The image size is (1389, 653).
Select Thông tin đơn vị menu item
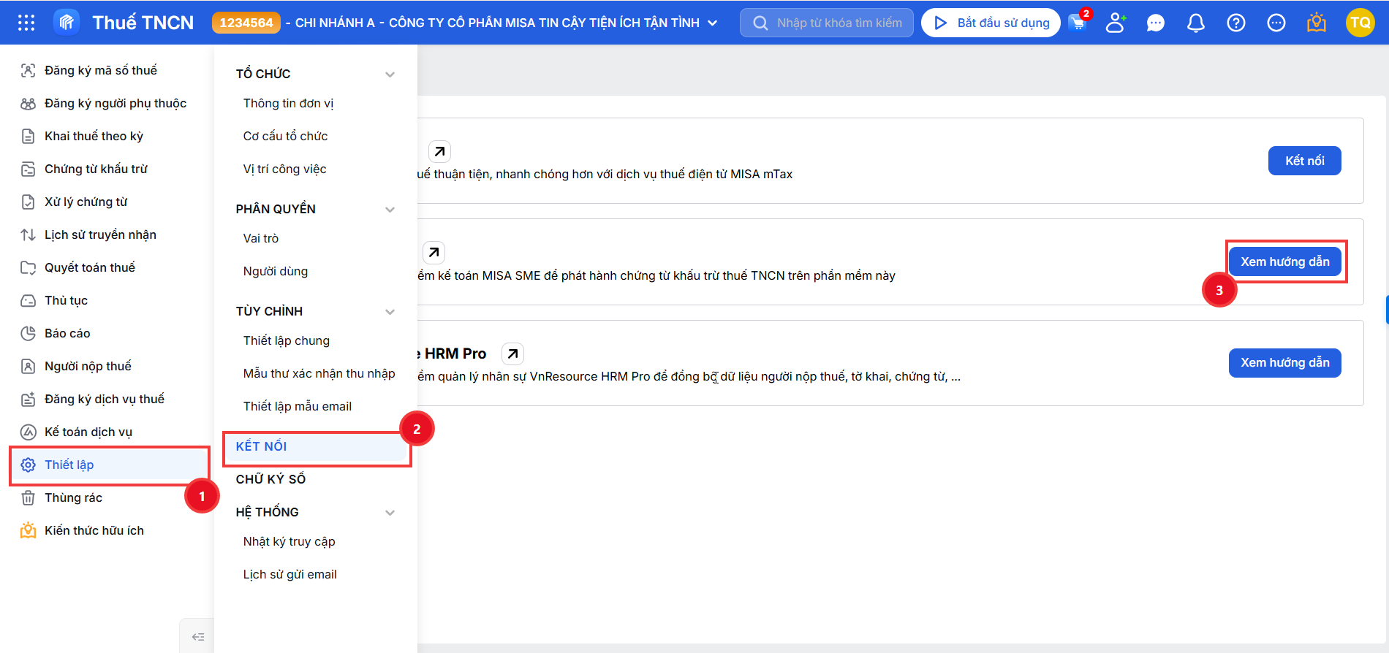(x=288, y=103)
